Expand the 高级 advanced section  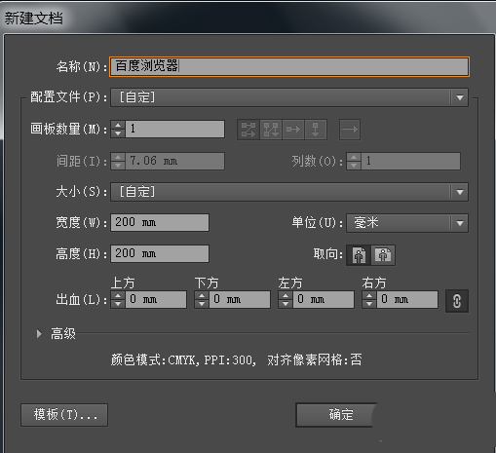[39, 333]
